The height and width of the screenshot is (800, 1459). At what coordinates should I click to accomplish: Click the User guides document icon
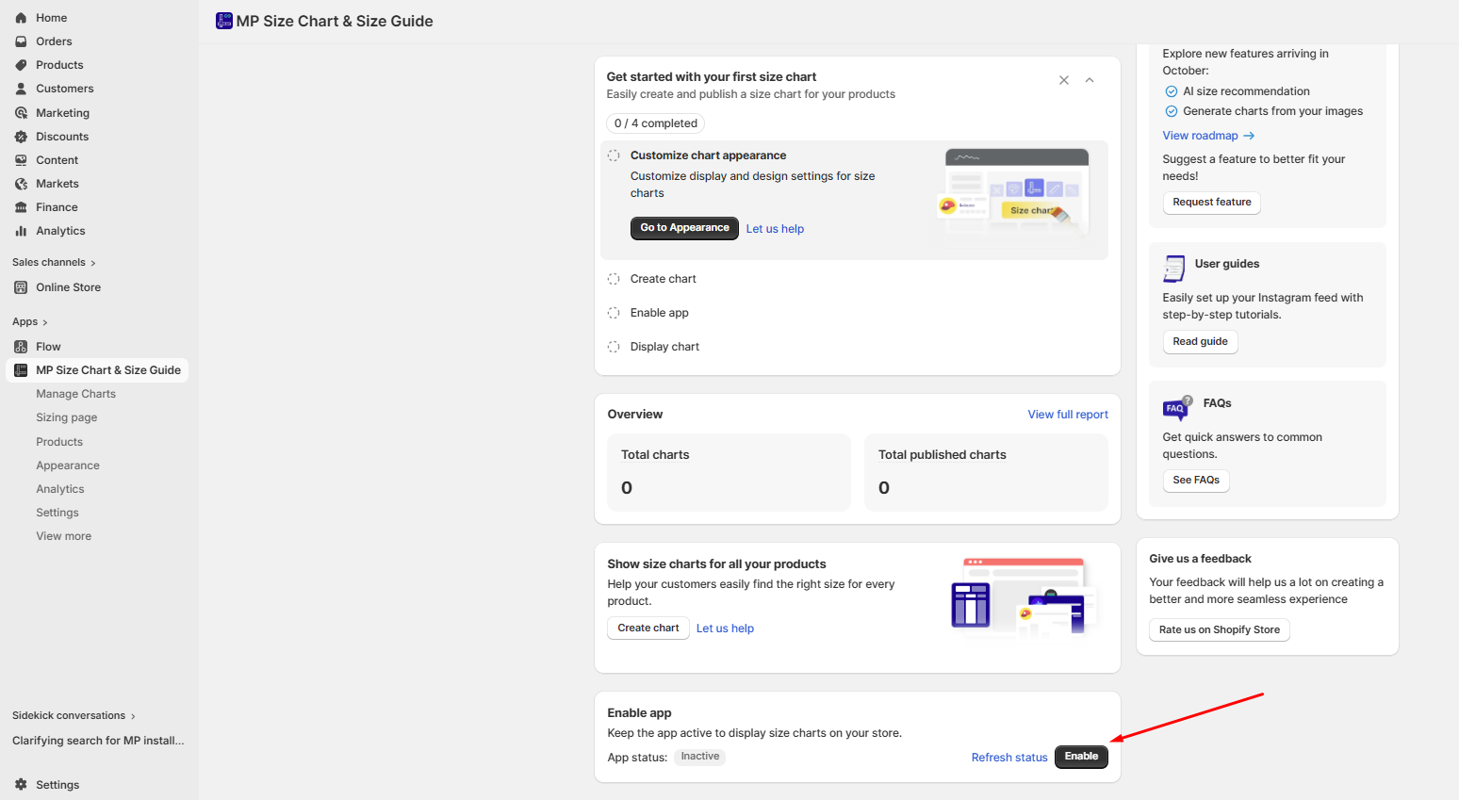tap(1174, 269)
